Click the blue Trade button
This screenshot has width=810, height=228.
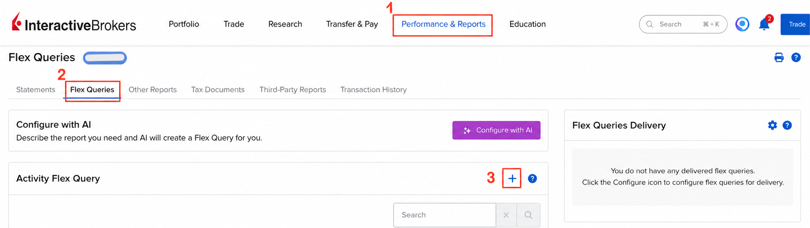tap(796, 24)
